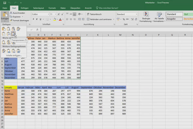Click remove decimal place icon

(x=136, y=19)
